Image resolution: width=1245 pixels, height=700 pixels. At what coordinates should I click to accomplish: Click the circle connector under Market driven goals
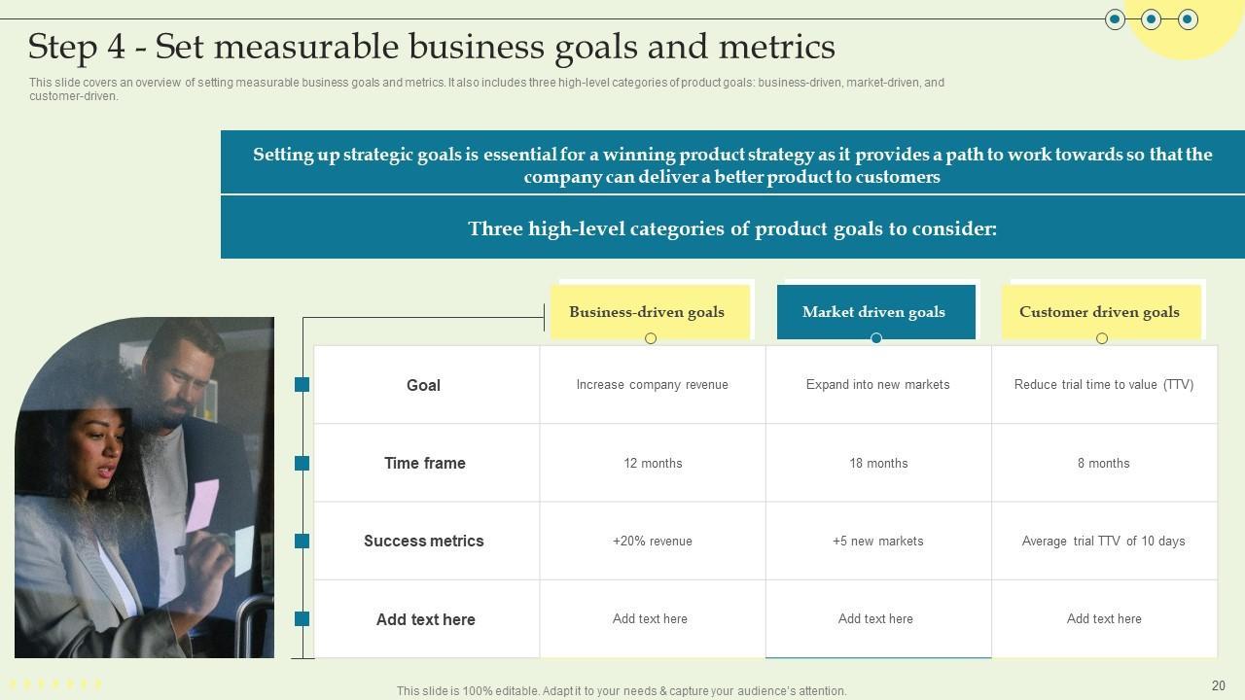click(x=876, y=338)
